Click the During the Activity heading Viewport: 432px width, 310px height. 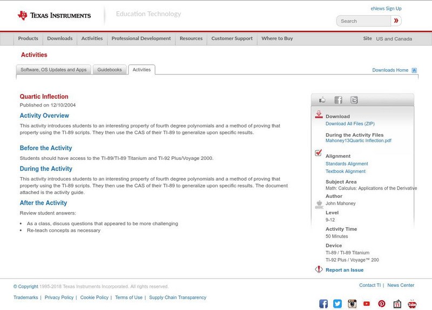tap(46, 169)
